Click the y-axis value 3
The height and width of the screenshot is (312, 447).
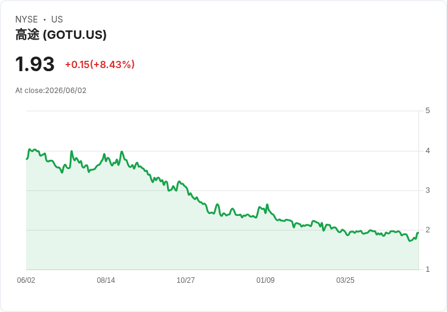[428, 190]
